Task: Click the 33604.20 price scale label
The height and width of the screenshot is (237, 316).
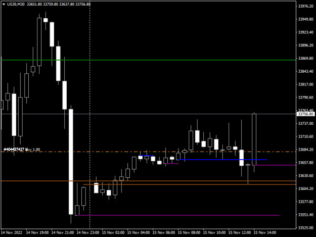Action: click(306, 188)
